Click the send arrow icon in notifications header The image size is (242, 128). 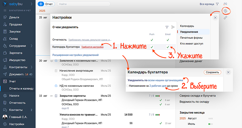pyautogui.click(x=173, y=27)
